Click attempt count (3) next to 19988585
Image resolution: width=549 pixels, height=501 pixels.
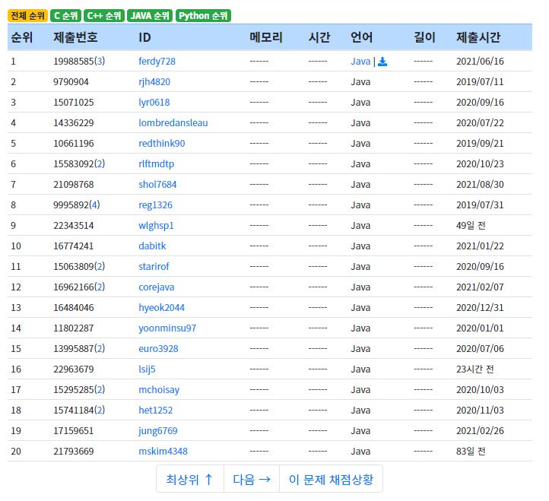[100, 62]
